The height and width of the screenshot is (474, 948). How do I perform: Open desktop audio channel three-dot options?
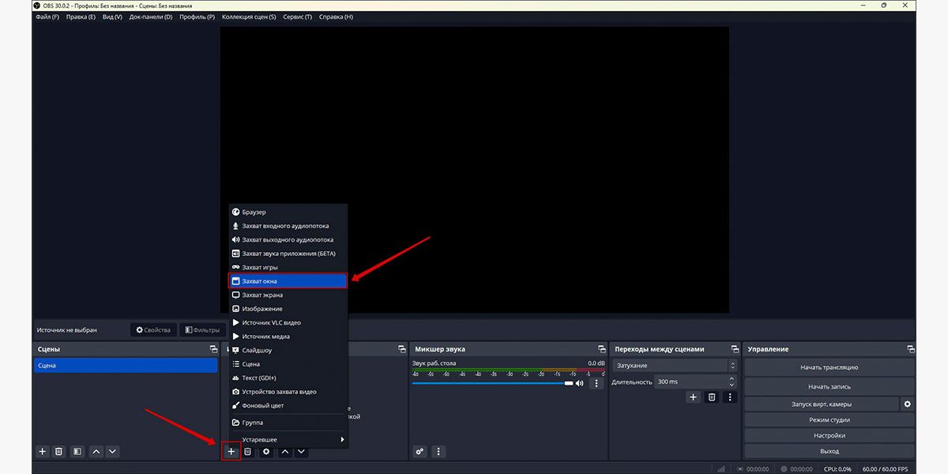tap(596, 383)
